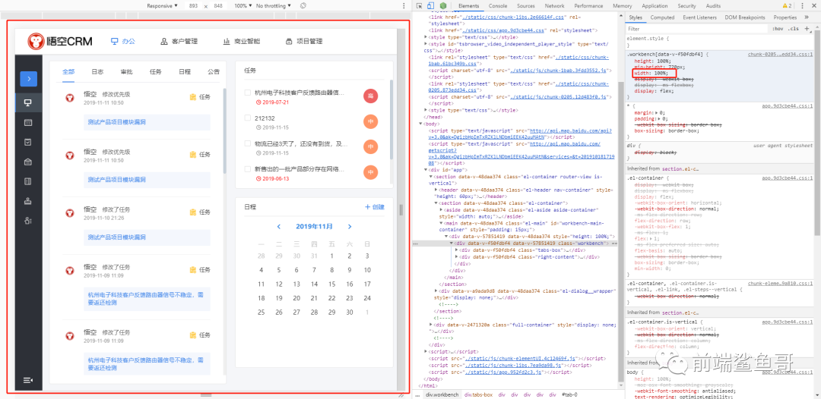Open the Responsive device dropdown
This screenshot has width=821, height=399.
[x=162, y=5]
